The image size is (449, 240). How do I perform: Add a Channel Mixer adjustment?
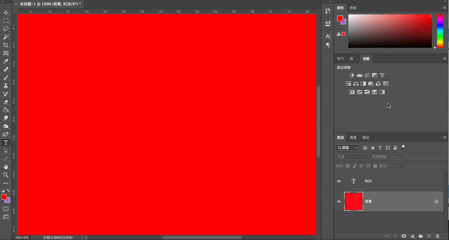378,84
